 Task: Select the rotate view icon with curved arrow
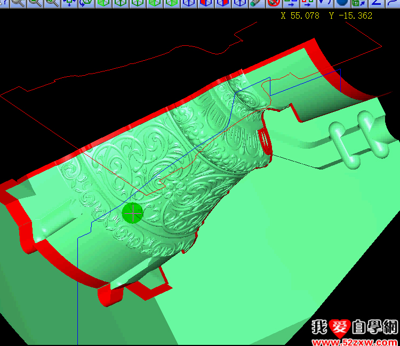click(86, 3)
